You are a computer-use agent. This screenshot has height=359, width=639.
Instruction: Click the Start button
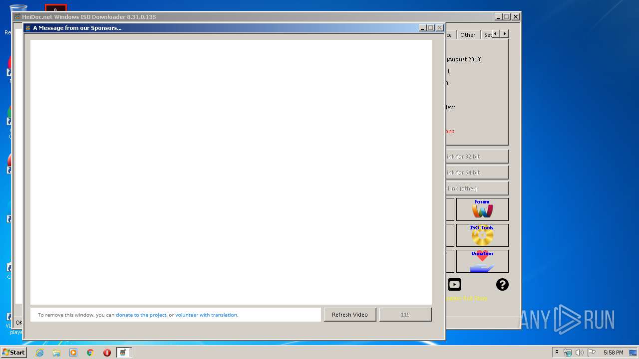coord(13,353)
